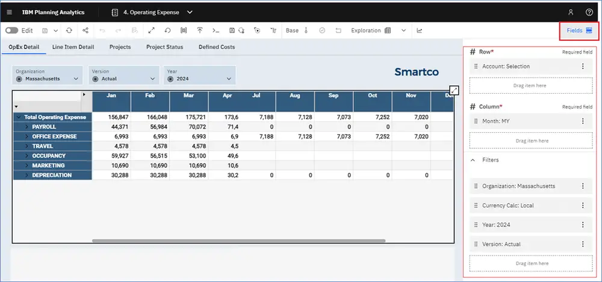Click the line chart toolbar icon
602x282 pixels.
420,30
